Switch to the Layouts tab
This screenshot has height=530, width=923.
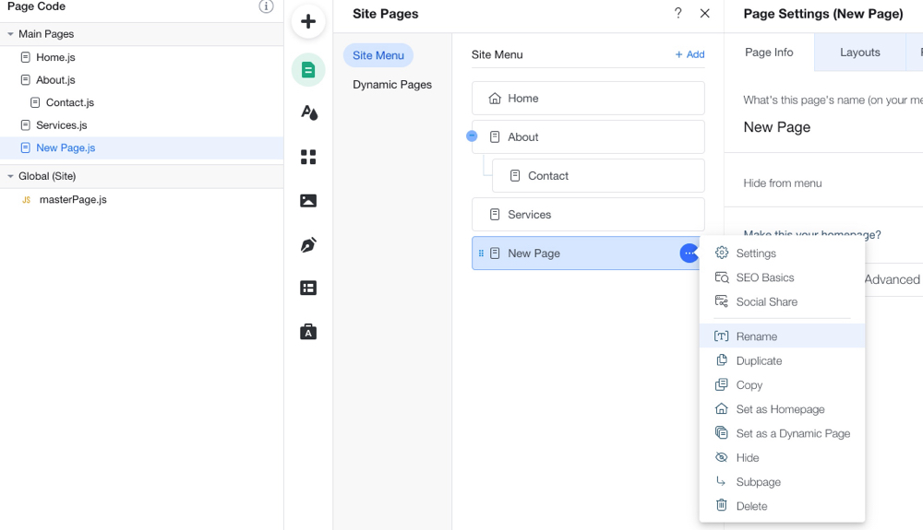coord(859,53)
